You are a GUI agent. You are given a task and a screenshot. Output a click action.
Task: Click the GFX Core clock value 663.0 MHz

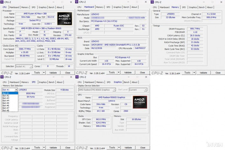point(101,119)
